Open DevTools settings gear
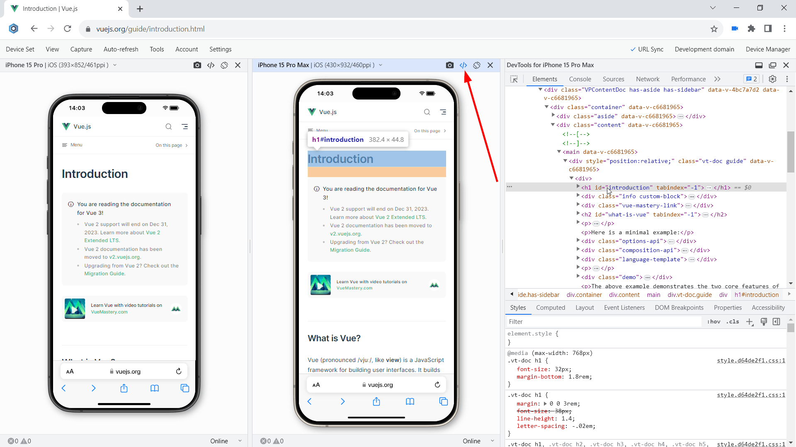Image resolution: width=796 pixels, height=447 pixels. pos(772,79)
